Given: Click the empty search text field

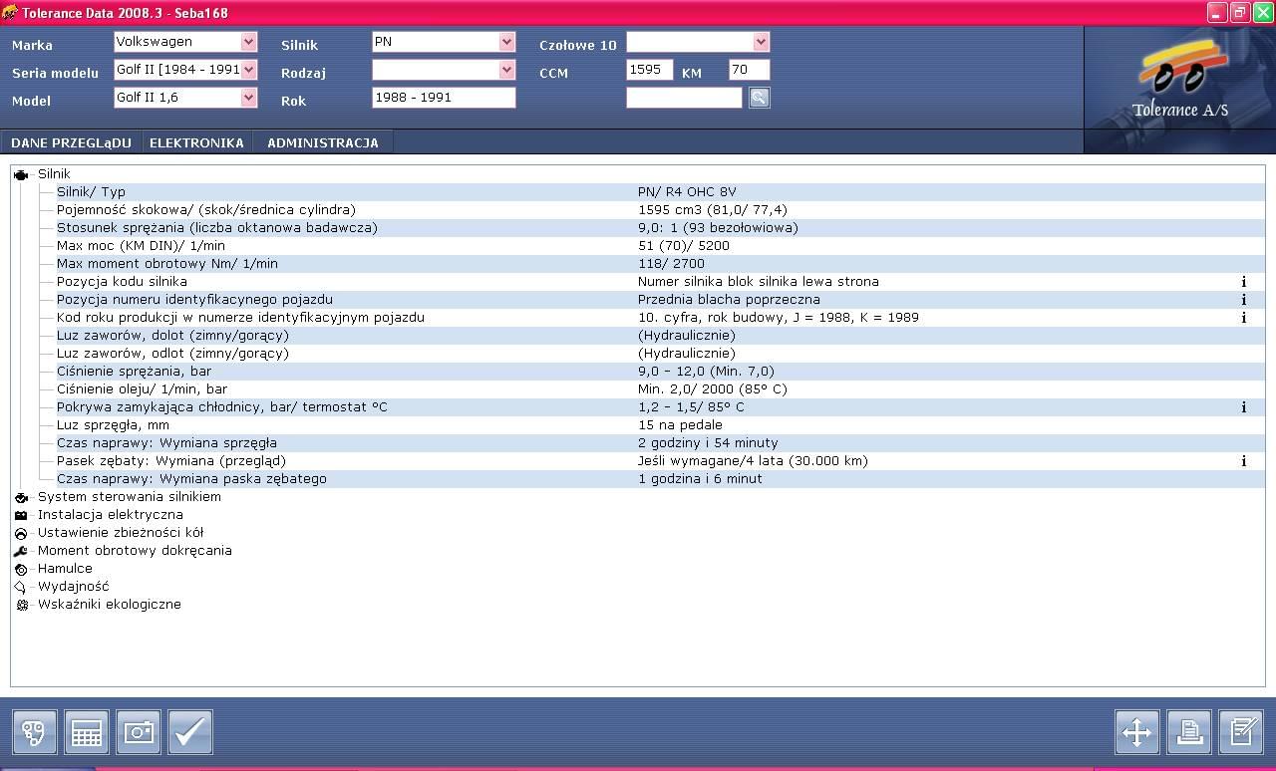Looking at the screenshot, I should 685,98.
